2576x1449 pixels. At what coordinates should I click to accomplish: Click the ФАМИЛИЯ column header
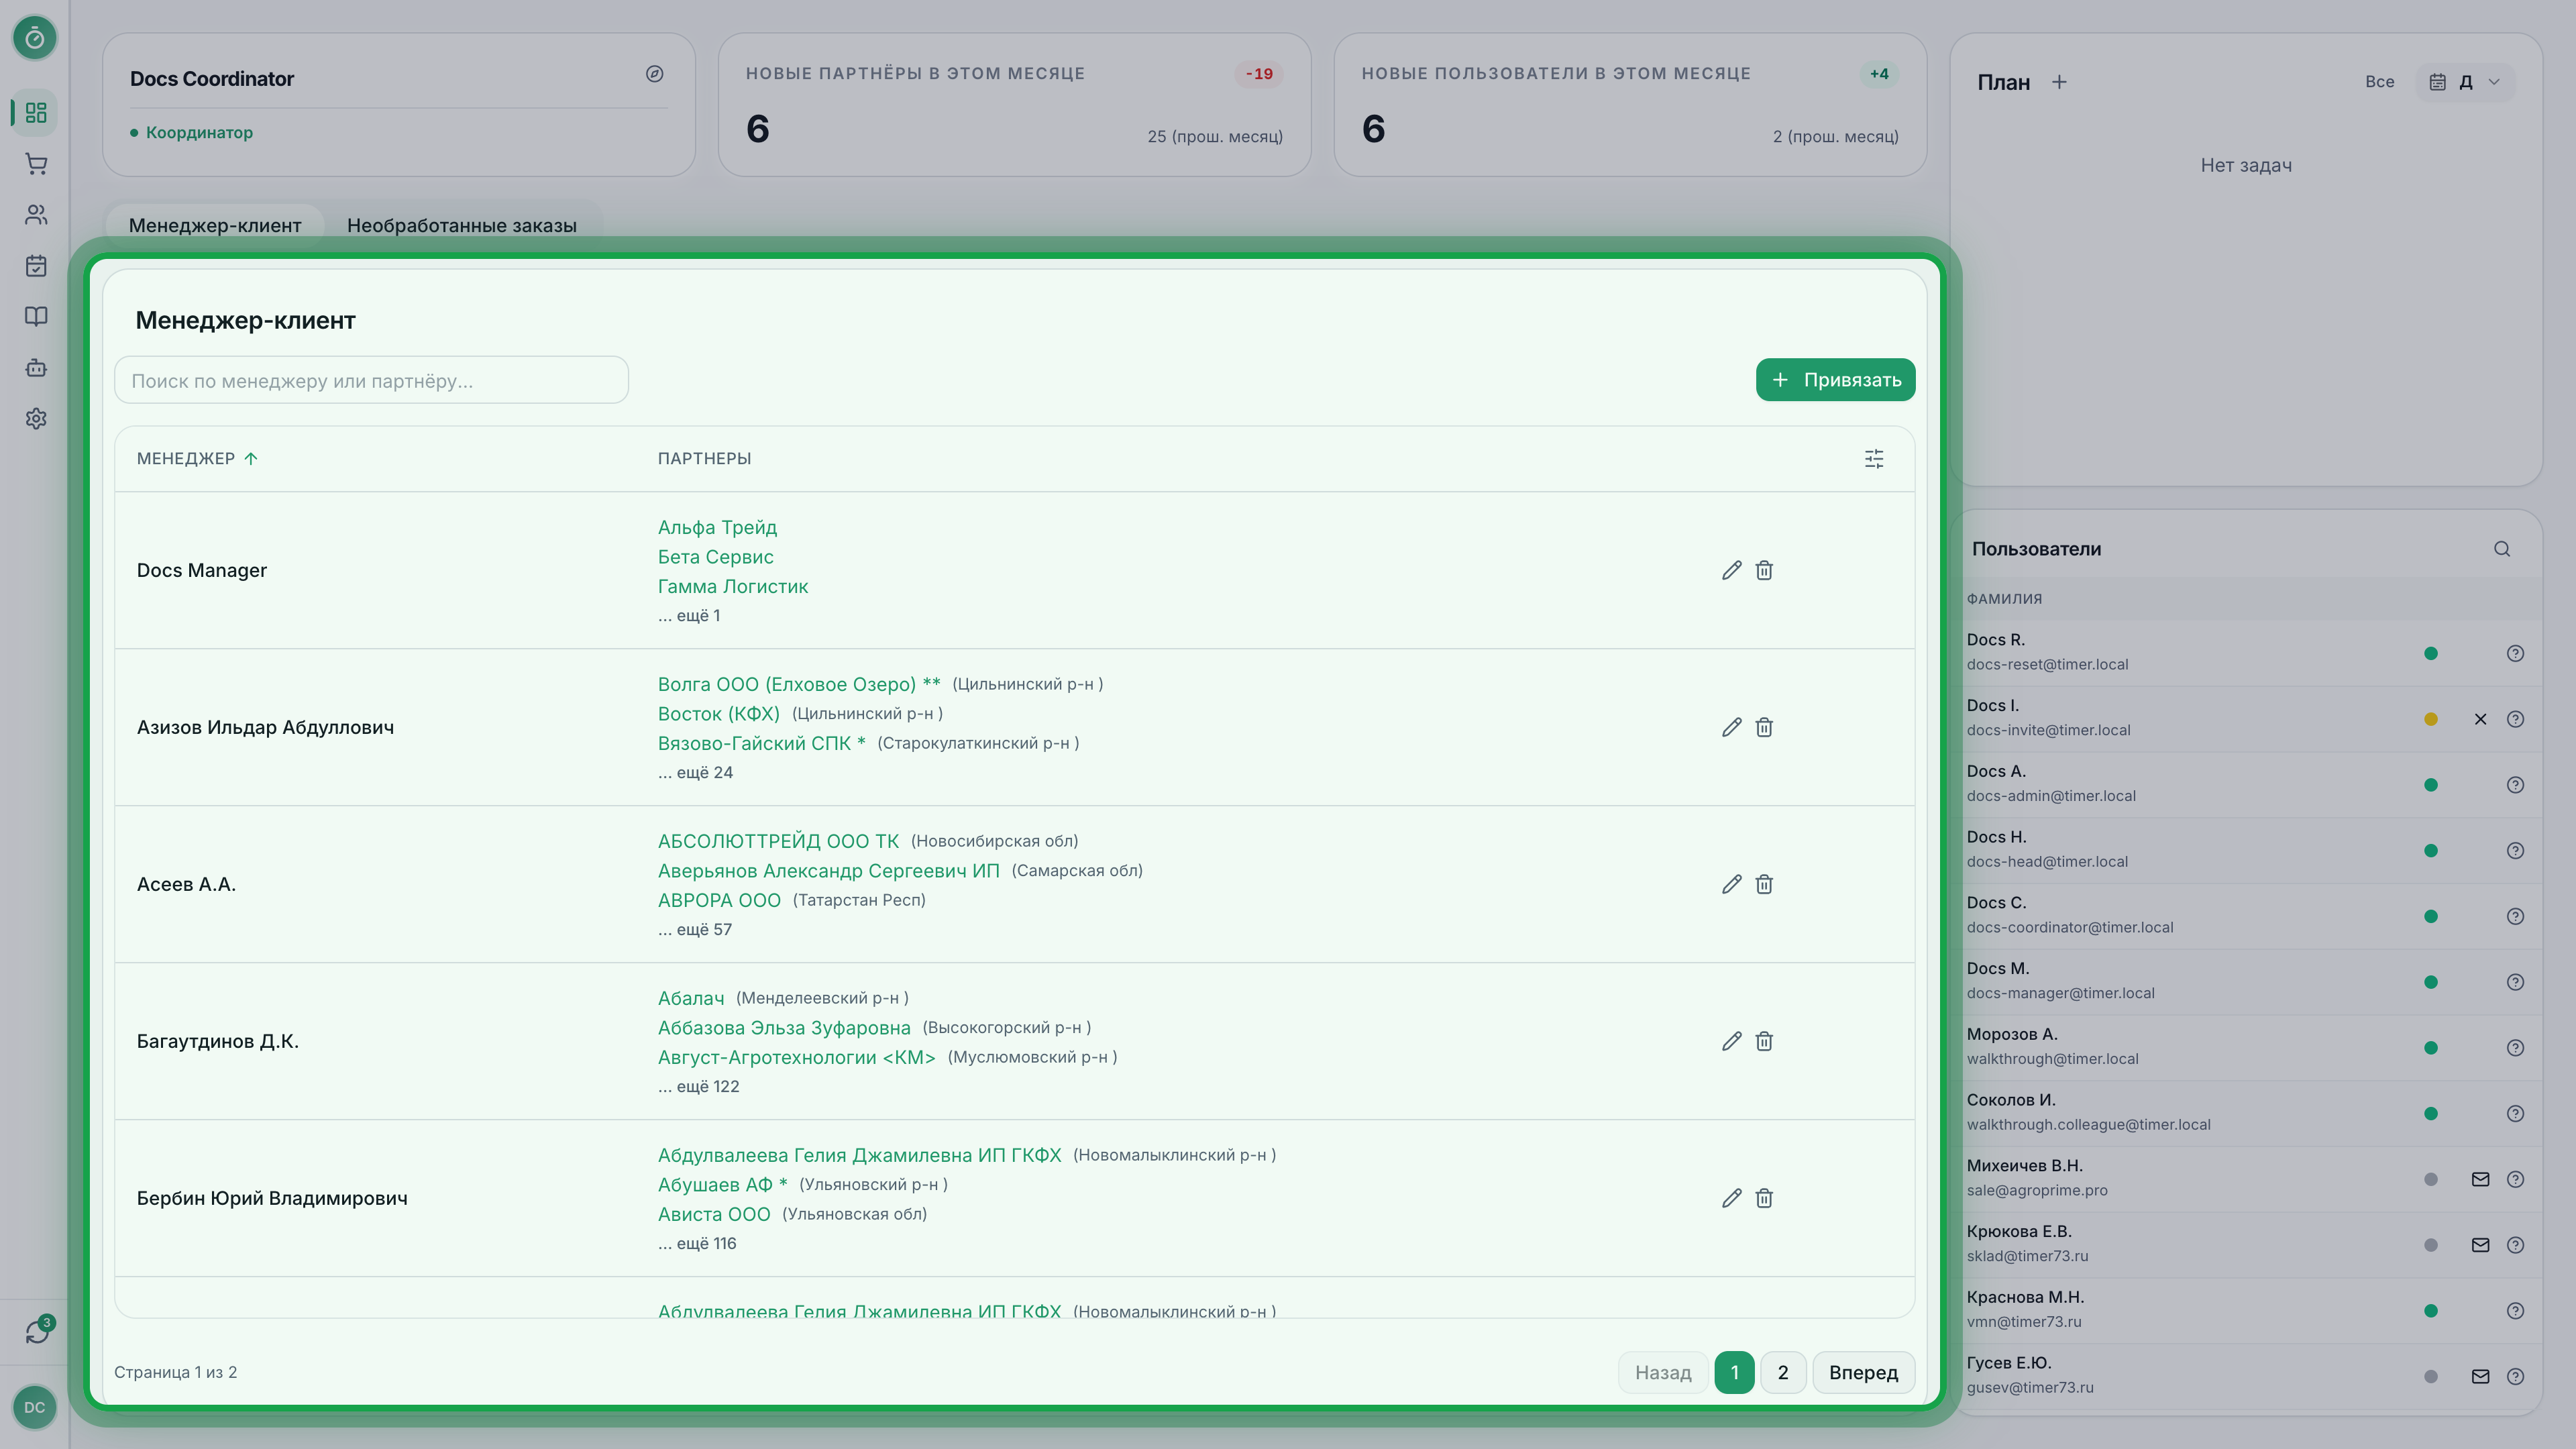click(x=2004, y=599)
